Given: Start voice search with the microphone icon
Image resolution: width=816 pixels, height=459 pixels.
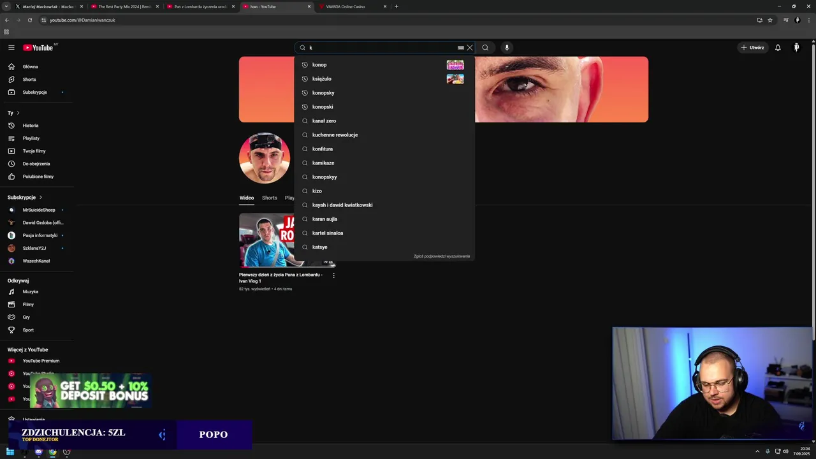Looking at the screenshot, I should point(507,48).
